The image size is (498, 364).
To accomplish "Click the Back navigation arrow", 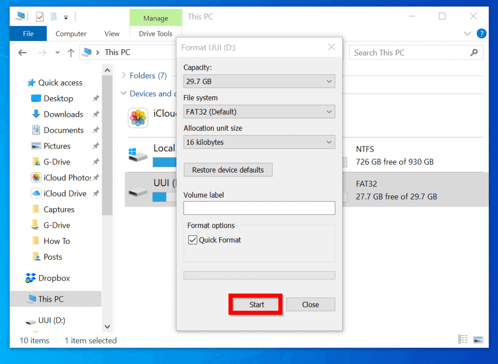I will click(x=22, y=52).
